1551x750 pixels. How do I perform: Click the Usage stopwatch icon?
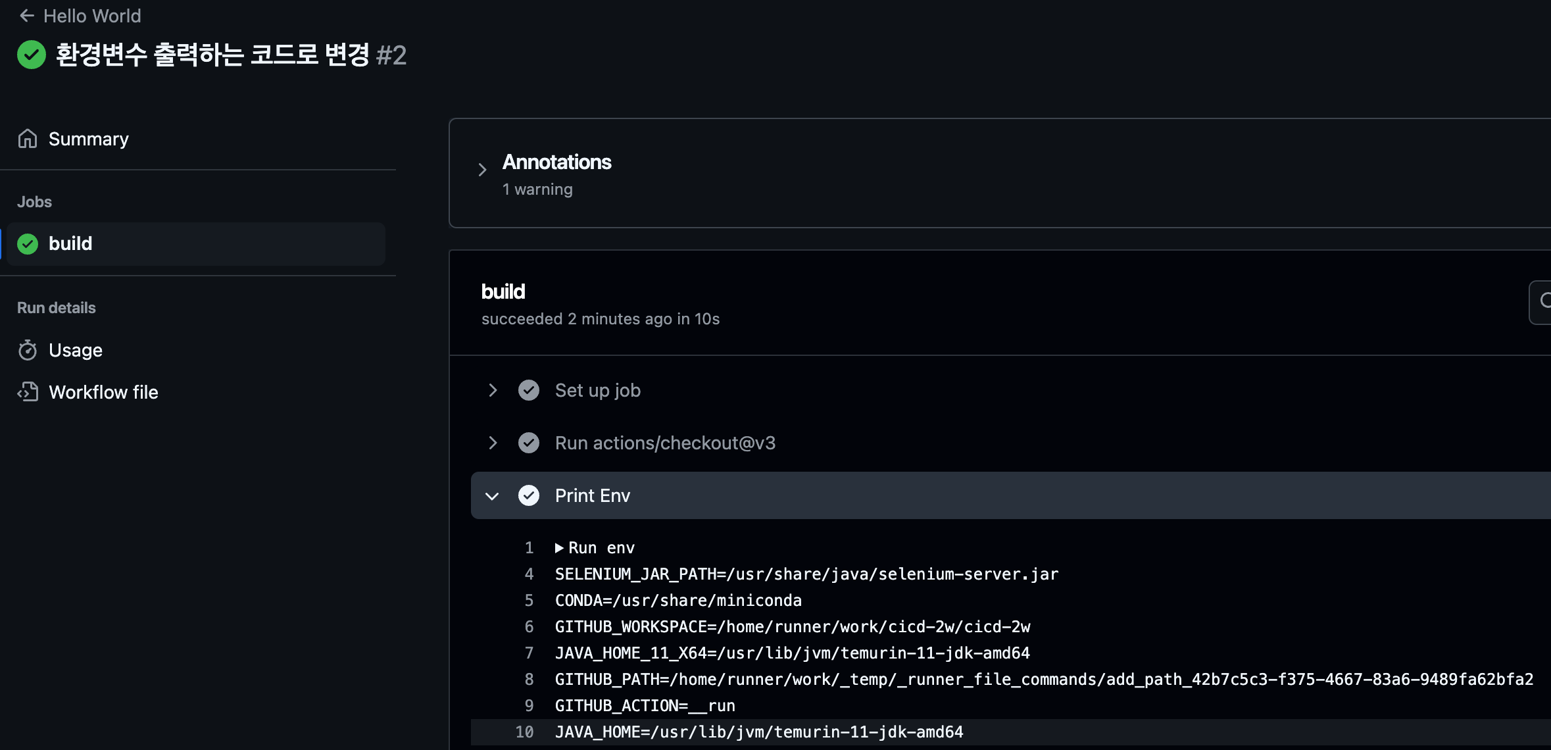pyautogui.click(x=28, y=350)
